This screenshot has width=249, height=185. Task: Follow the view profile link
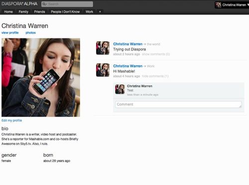click(x=10, y=33)
